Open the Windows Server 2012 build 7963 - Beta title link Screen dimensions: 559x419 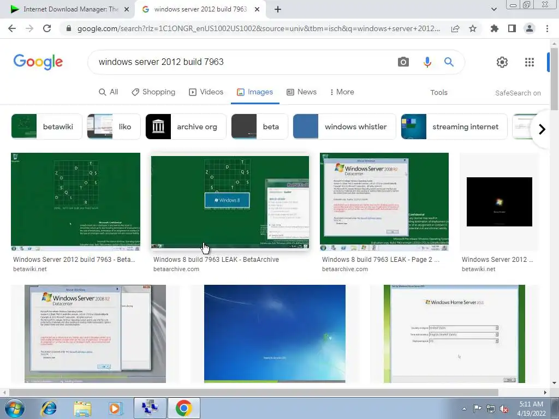coord(74,259)
